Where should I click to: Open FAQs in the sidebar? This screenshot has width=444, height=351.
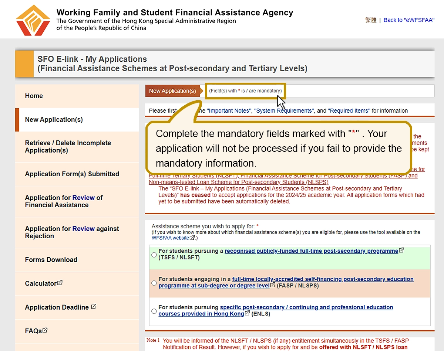(77, 331)
